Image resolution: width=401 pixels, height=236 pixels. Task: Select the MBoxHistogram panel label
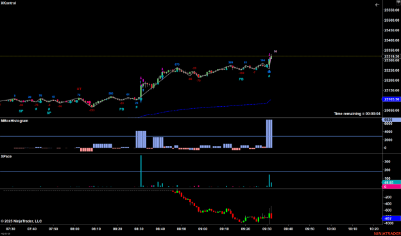[x=15, y=121]
